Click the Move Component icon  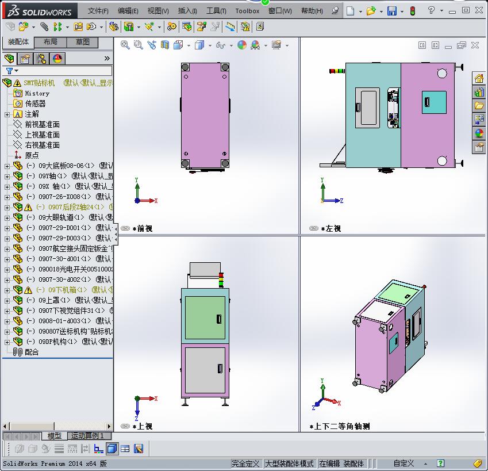click(91, 27)
